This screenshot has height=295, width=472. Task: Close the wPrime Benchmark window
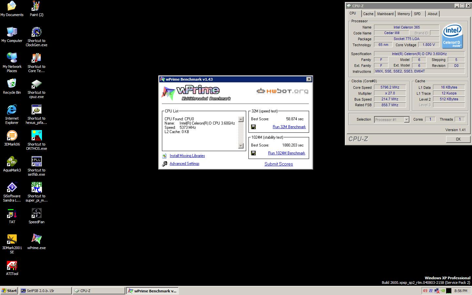pyautogui.click(x=309, y=79)
